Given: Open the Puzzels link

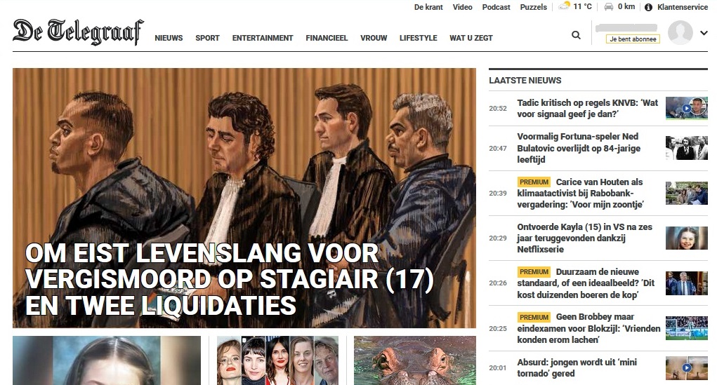Looking at the screenshot, I should click(x=533, y=7).
